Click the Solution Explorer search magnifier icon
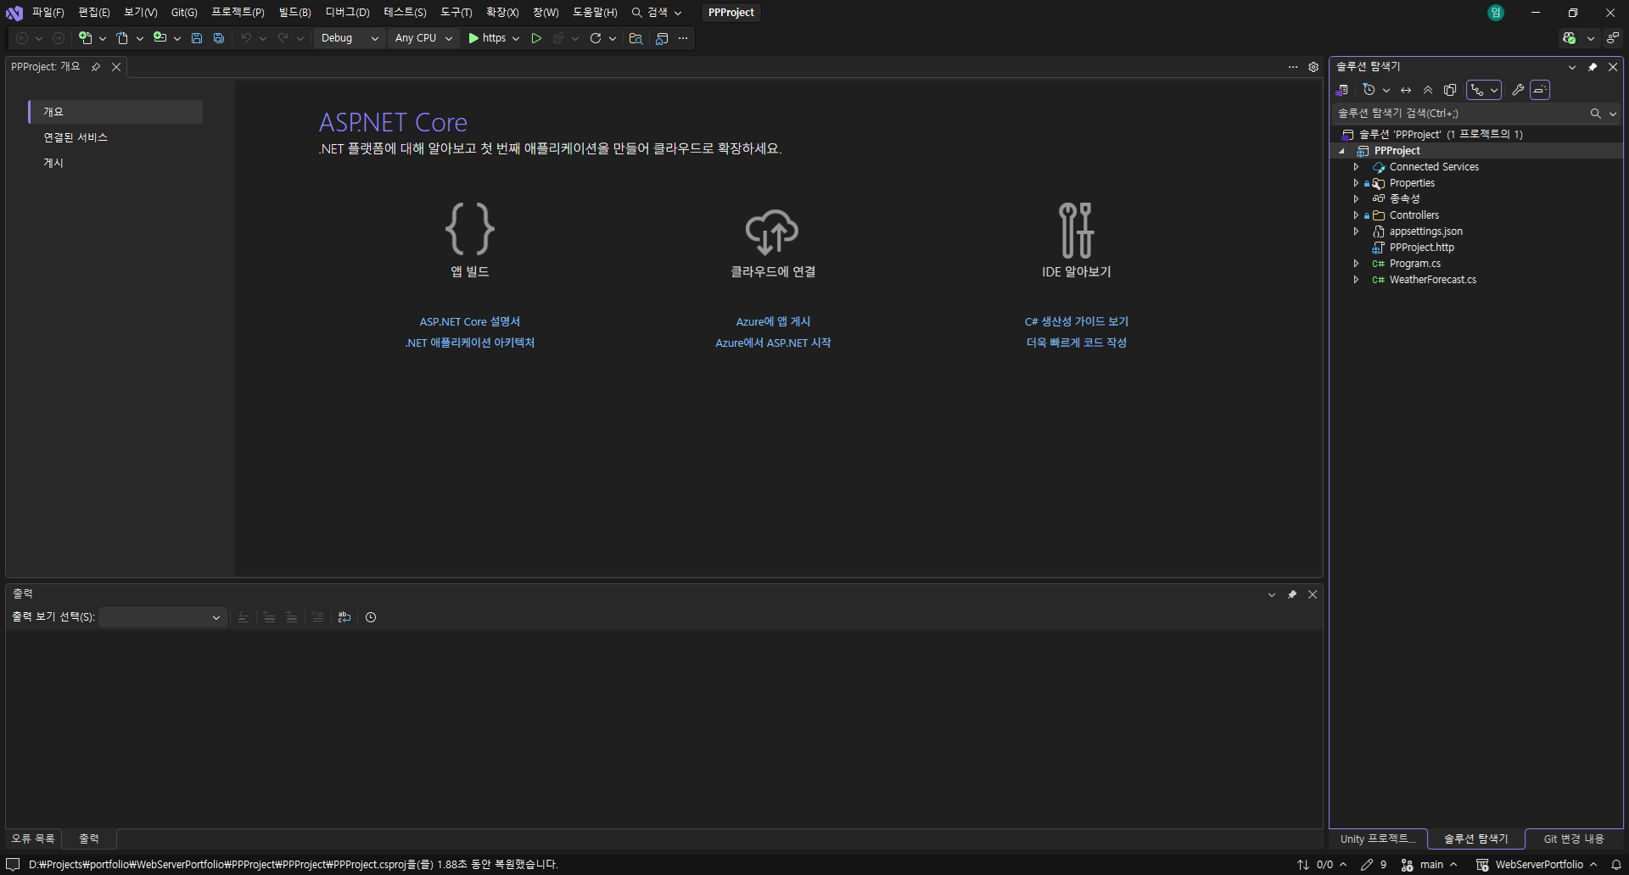The width and height of the screenshot is (1629, 875). 1595,114
